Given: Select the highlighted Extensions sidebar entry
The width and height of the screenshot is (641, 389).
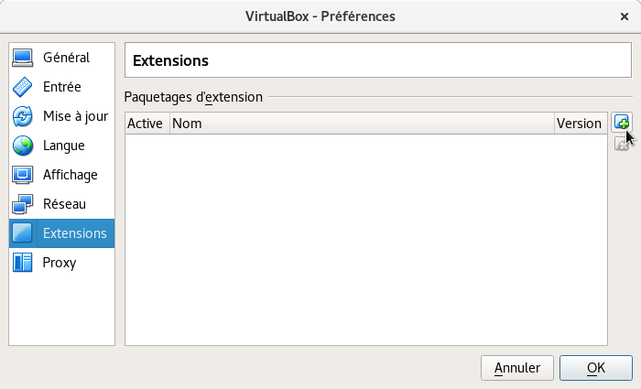Looking at the screenshot, I should pos(62,233).
